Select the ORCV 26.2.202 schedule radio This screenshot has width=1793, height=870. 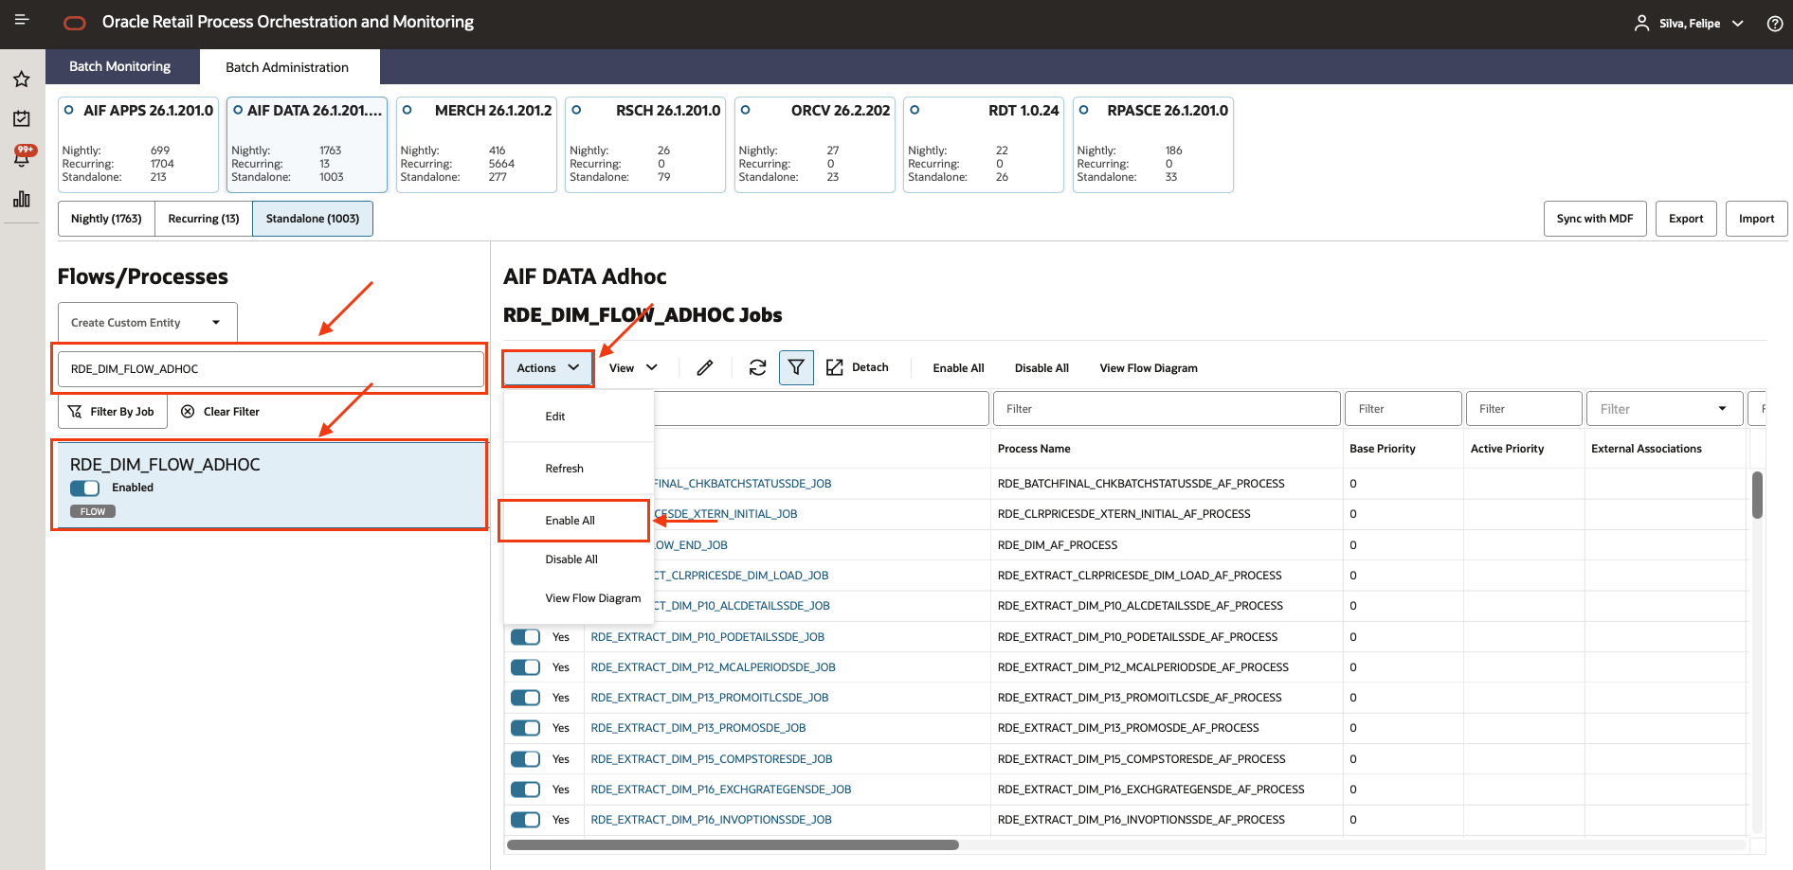(745, 111)
